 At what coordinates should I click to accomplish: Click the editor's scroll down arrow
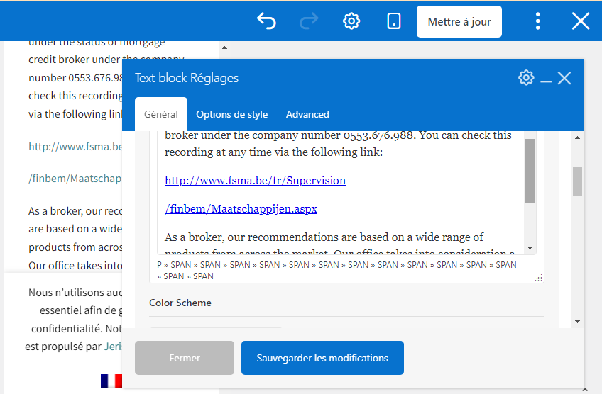coord(530,248)
